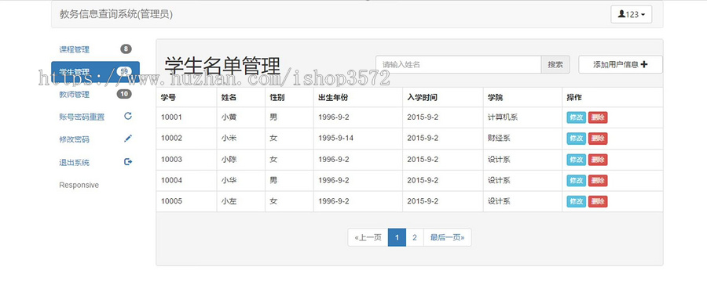Go to page 2 in pagination
Screen dimensions: 707x285
click(x=414, y=237)
